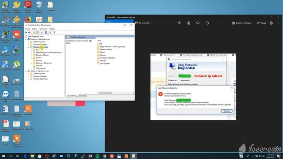Image resolution: width=283 pixels, height=159 pixels.
Task: Click the Paylaş share button
Action: tap(261, 23)
